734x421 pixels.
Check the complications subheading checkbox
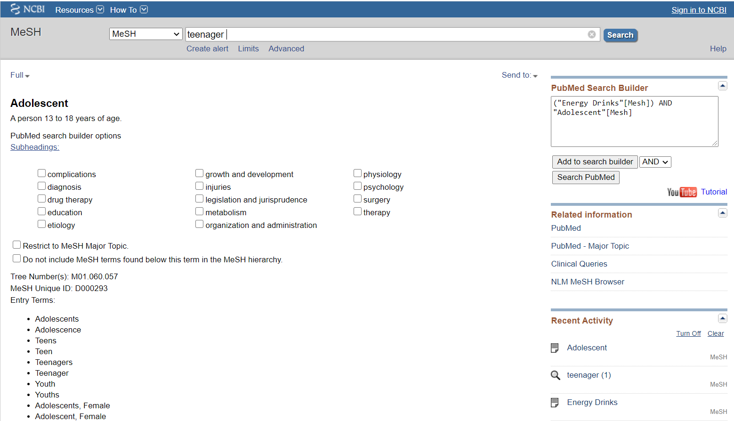click(42, 173)
